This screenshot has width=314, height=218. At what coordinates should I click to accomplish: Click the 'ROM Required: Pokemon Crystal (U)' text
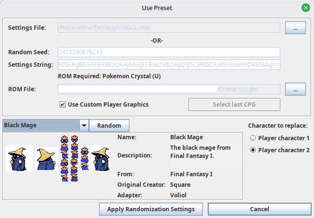pyautogui.click(x=109, y=76)
